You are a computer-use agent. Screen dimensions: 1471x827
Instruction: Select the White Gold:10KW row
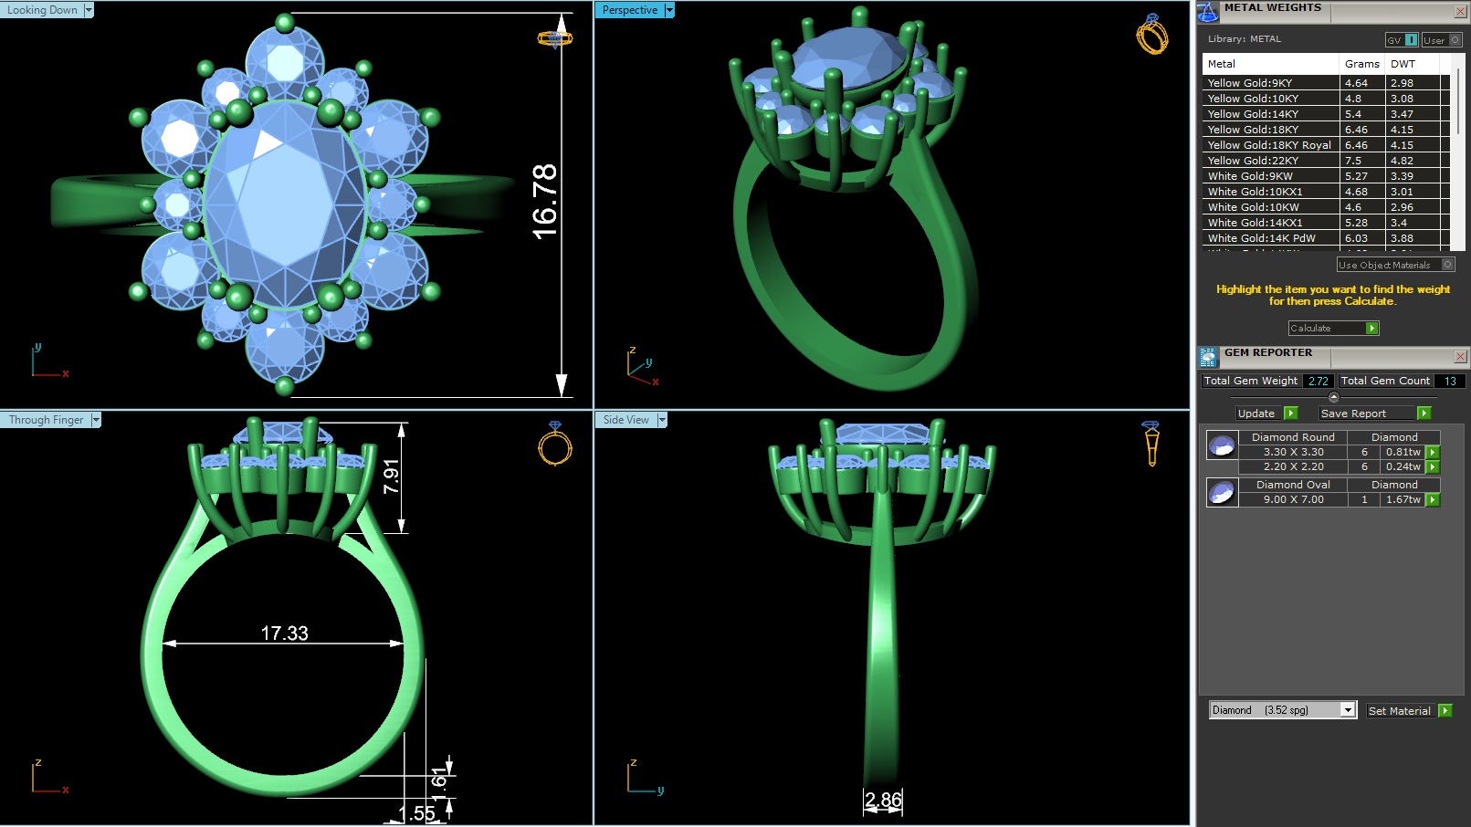click(x=1326, y=207)
